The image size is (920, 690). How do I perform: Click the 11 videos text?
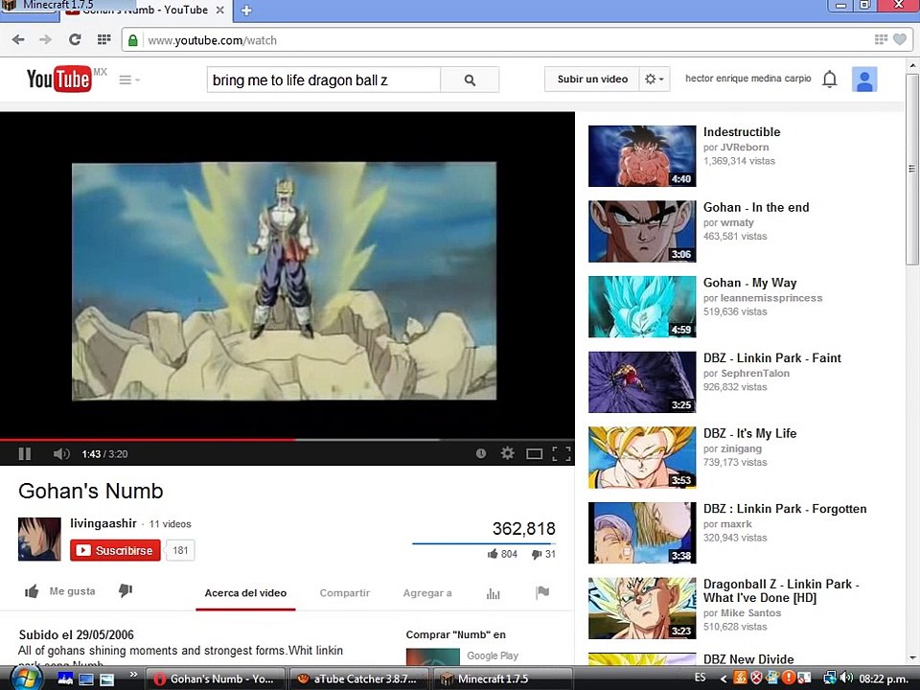[171, 524]
